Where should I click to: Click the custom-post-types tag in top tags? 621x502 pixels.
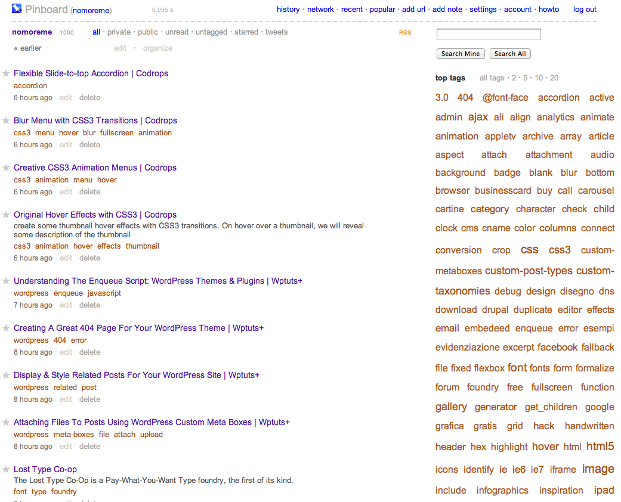tap(529, 271)
